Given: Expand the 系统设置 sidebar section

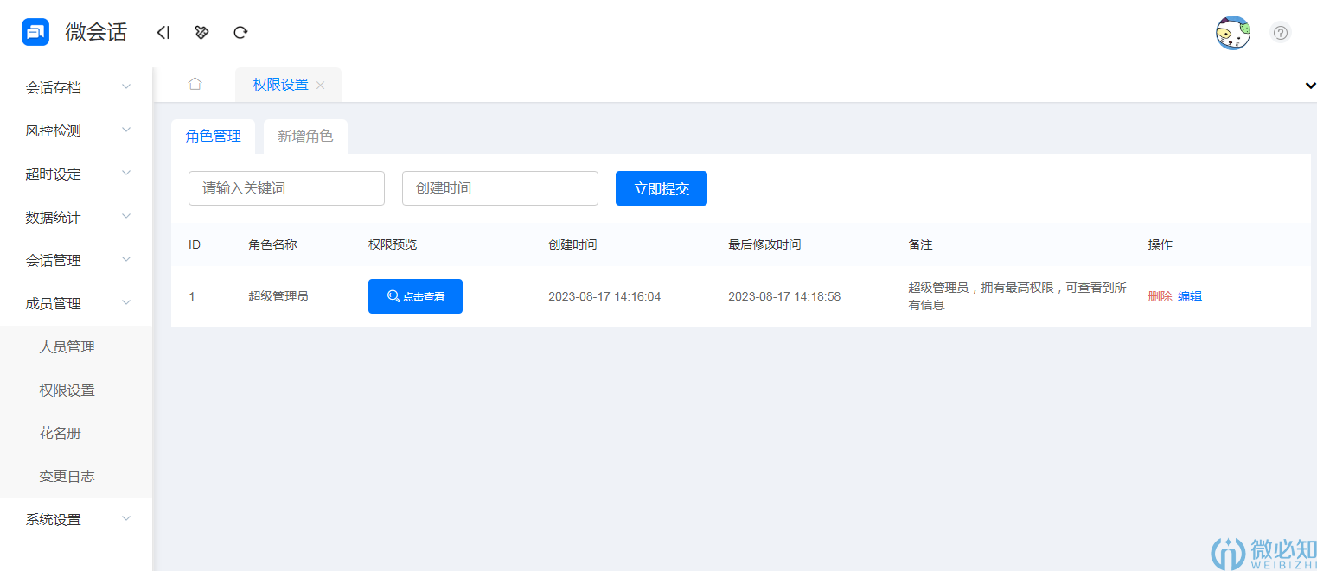Looking at the screenshot, I should click(76, 518).
